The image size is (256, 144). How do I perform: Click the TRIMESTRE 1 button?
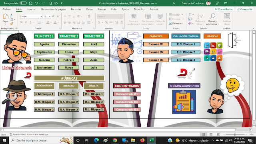(44, 36)
